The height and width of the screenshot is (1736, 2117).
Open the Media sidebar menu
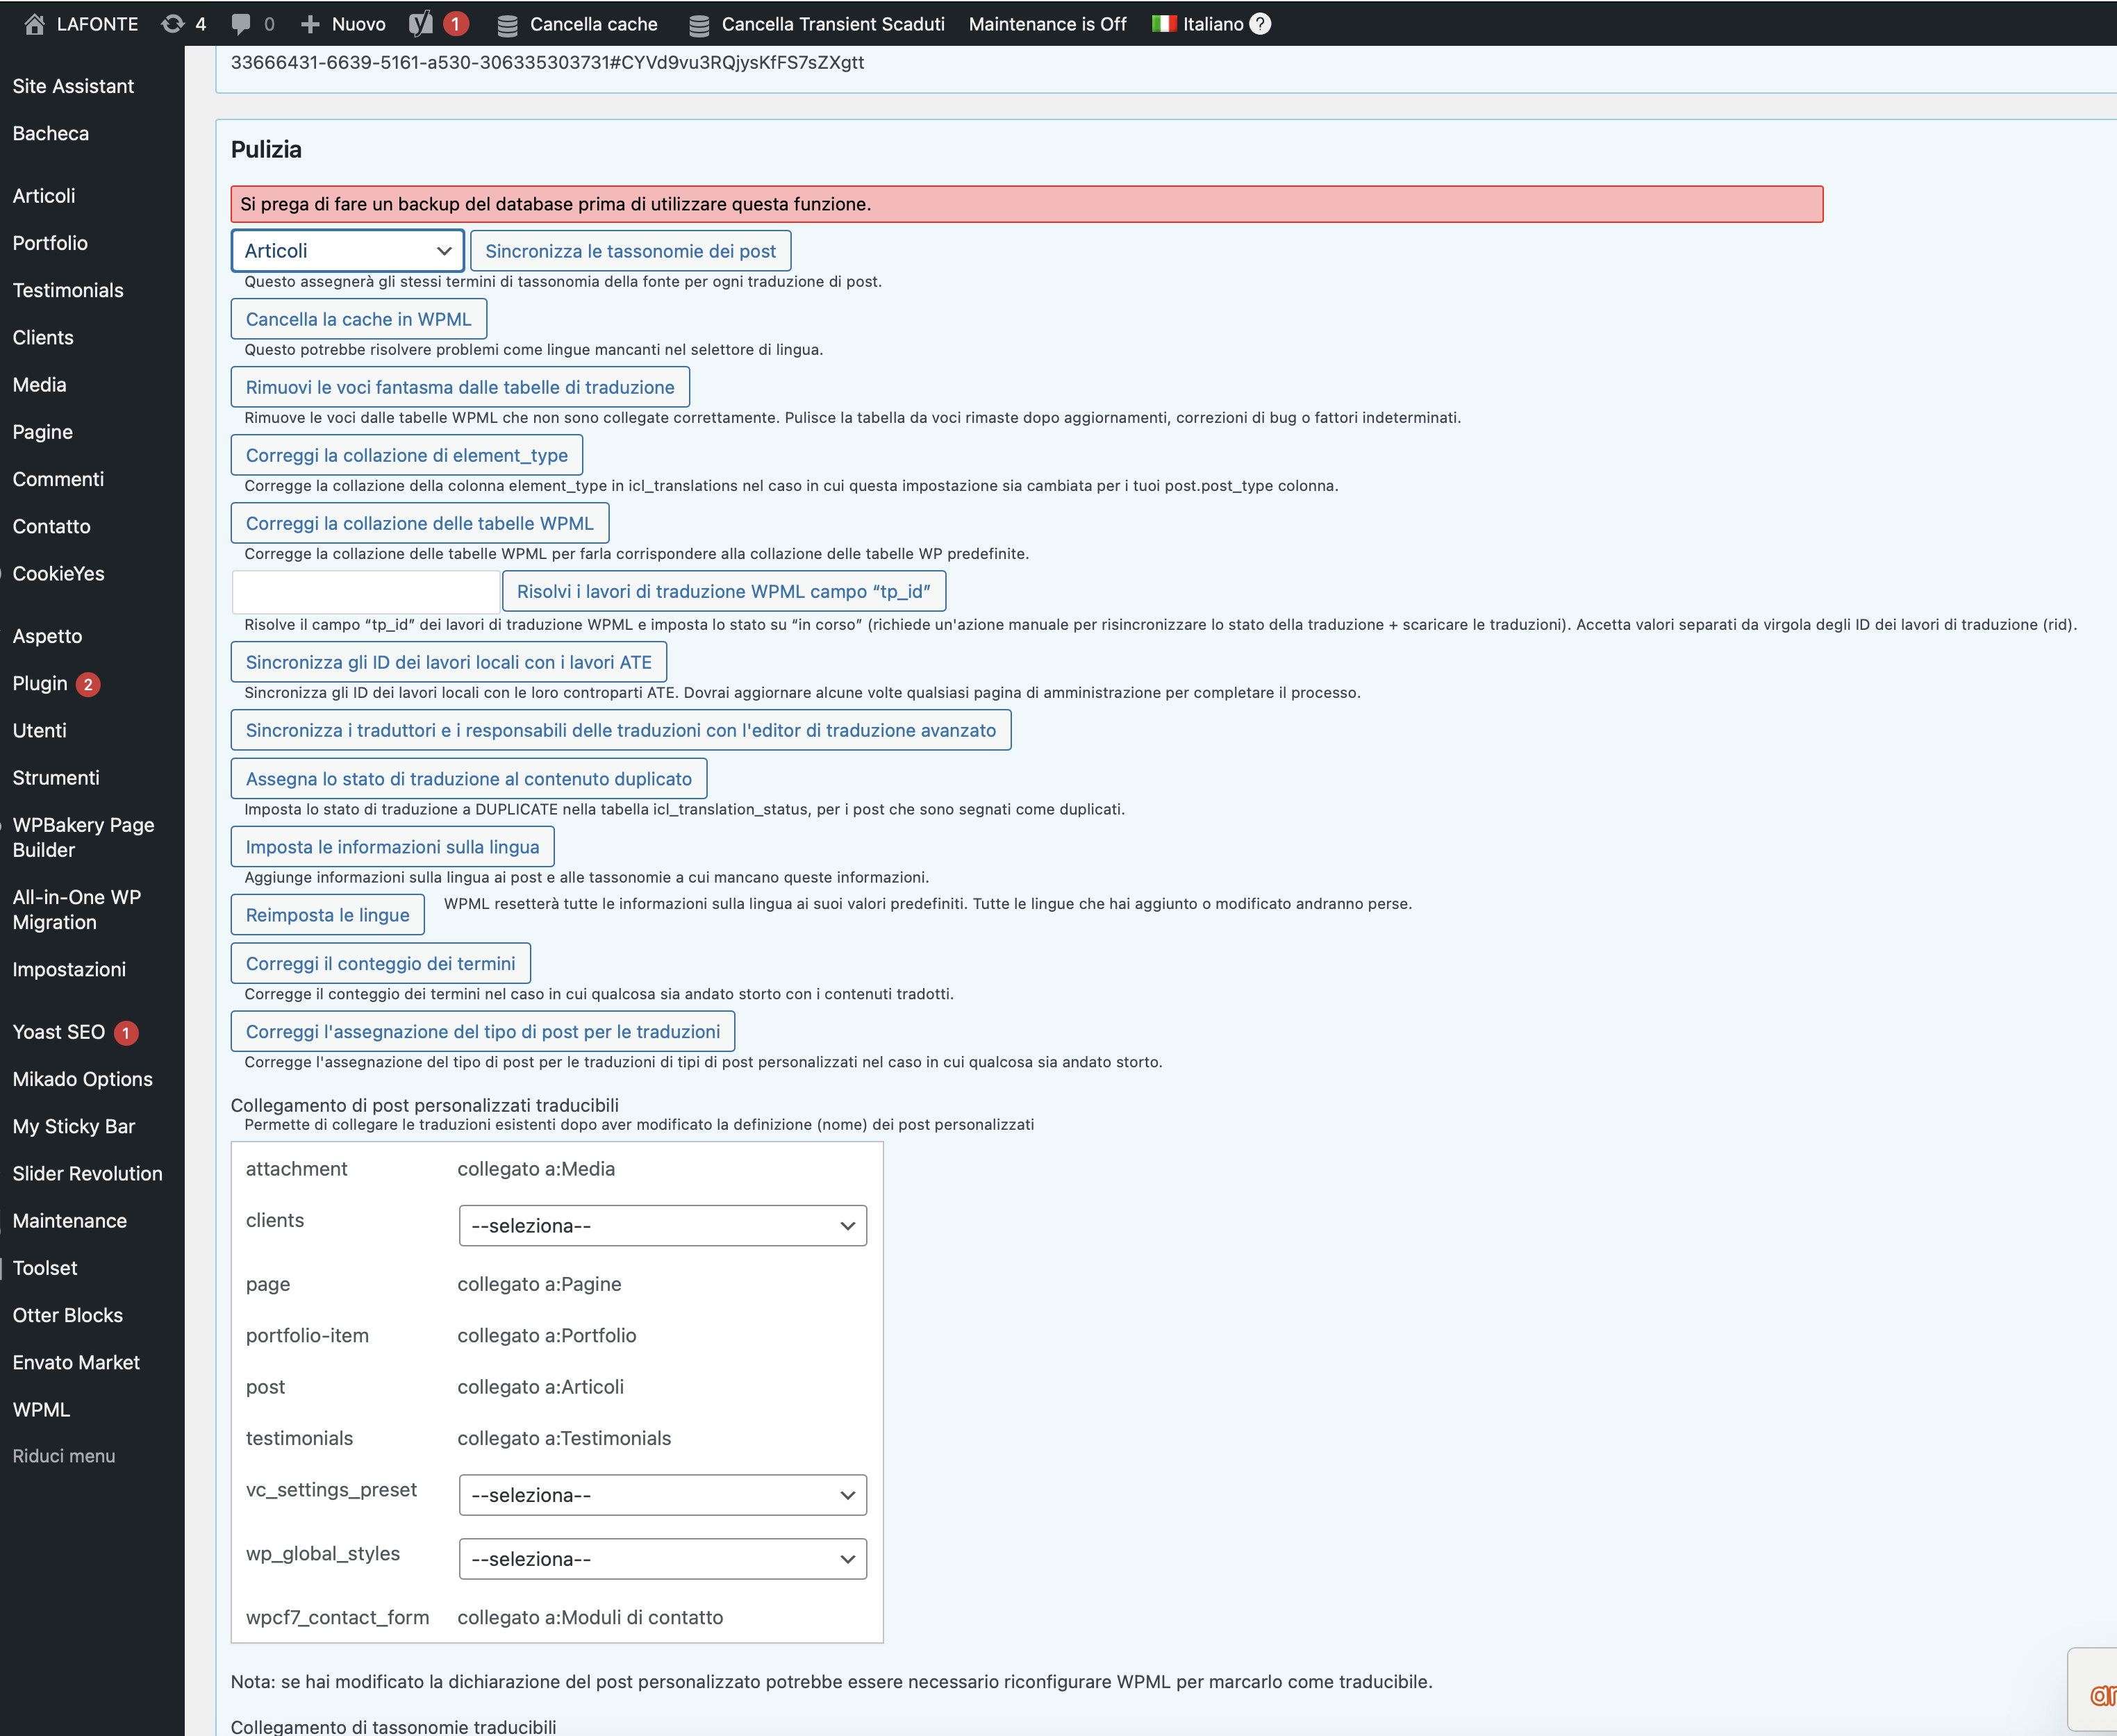coord(39,385)
